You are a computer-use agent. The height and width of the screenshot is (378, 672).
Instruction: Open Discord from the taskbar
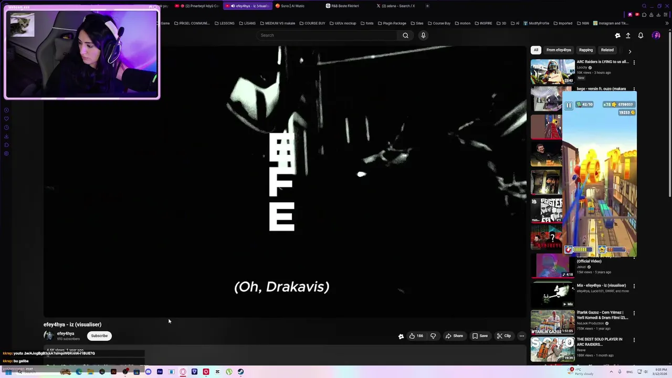(148, 372)
